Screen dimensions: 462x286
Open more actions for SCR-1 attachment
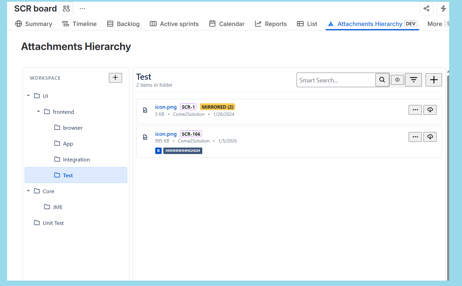(415, 110)
